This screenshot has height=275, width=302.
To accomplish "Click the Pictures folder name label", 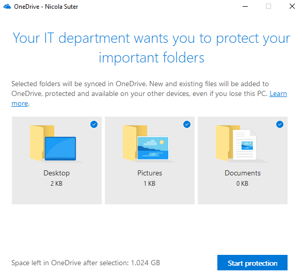I will [150, 173].
